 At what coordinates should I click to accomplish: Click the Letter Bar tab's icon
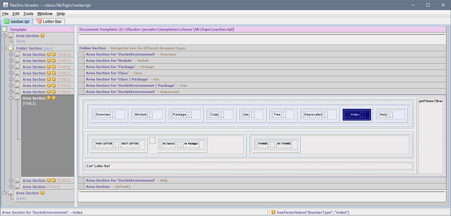coord(39,22)
